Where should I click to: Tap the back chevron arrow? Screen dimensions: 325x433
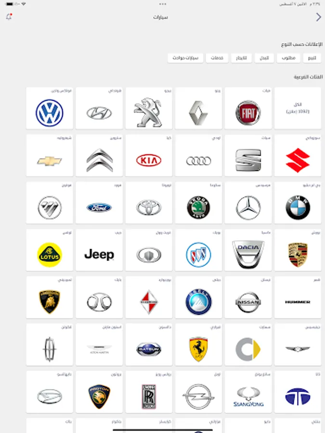pyautogui.click(x=318, y=17)
